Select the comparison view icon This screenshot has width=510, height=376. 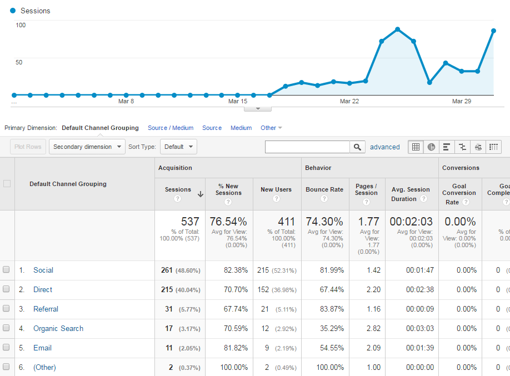click(462, 147)
